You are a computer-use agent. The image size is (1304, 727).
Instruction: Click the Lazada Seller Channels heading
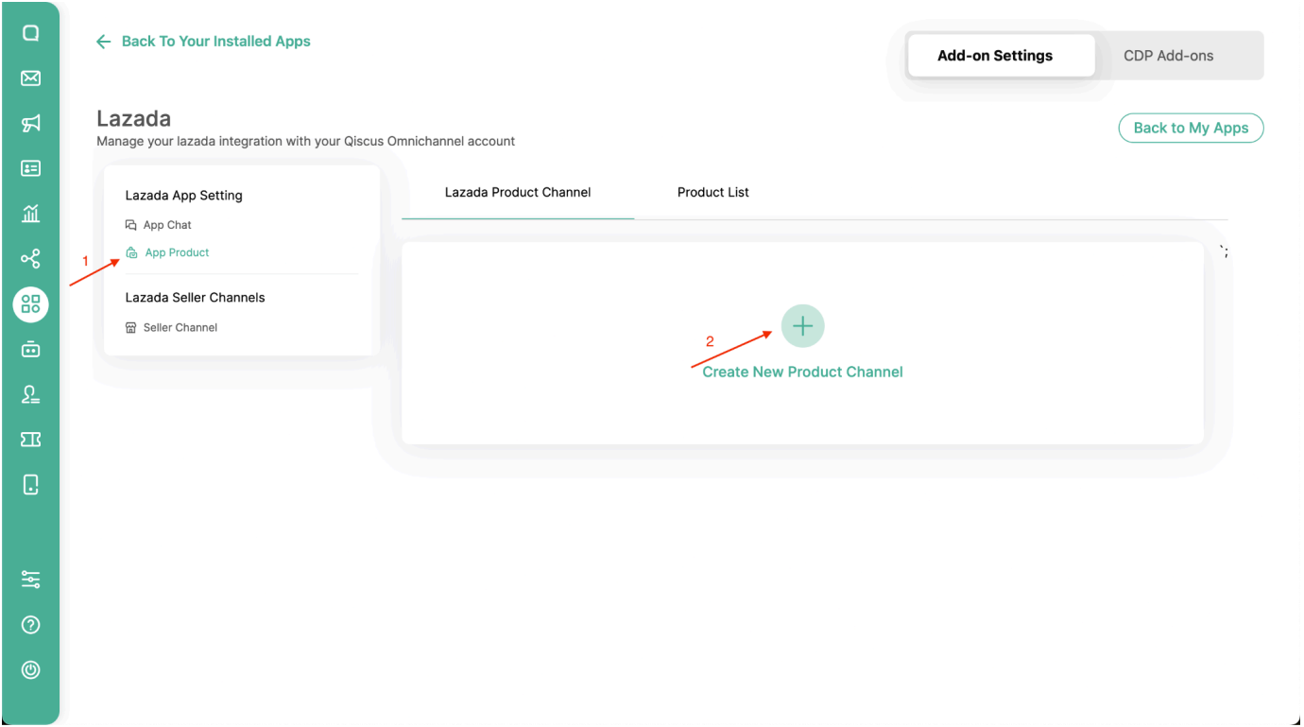tap(196, 298)
